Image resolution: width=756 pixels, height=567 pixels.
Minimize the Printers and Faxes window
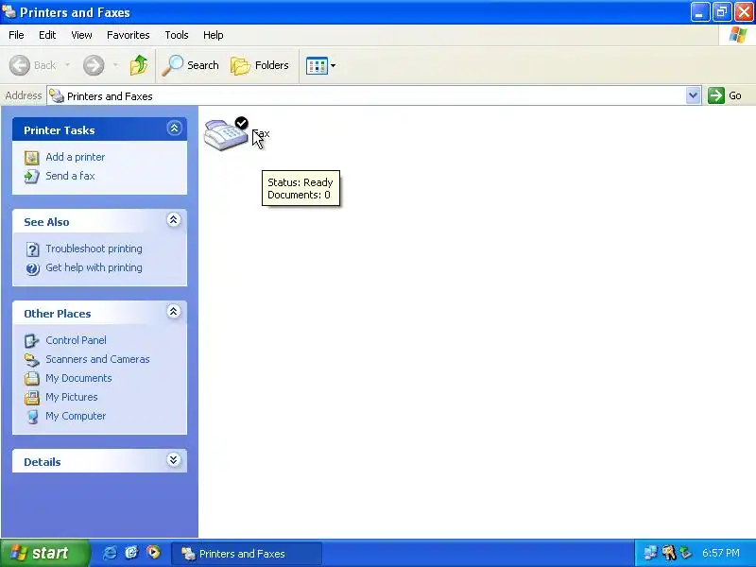pos(700,12)
